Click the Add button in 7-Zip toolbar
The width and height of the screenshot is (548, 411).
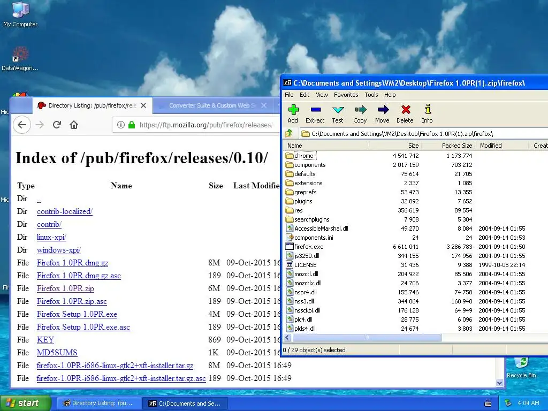click(293, 114)
